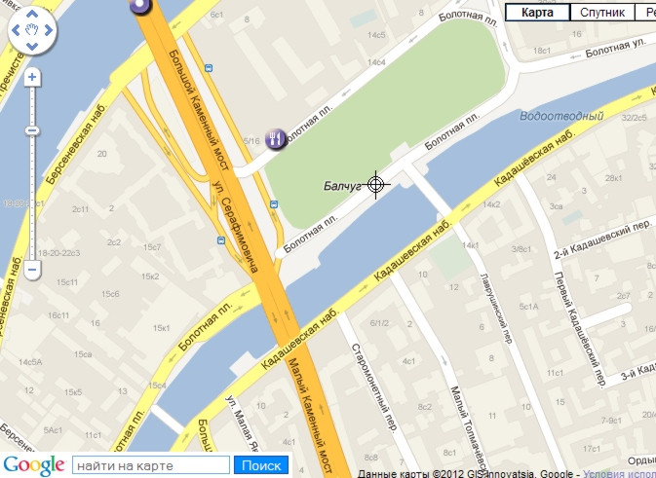Screen dimensions: 656x478
Task: Pan the map right with arrow
Action: coord(49,30)
